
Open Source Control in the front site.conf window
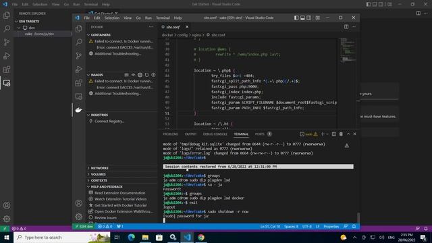[x=79, y=55]
